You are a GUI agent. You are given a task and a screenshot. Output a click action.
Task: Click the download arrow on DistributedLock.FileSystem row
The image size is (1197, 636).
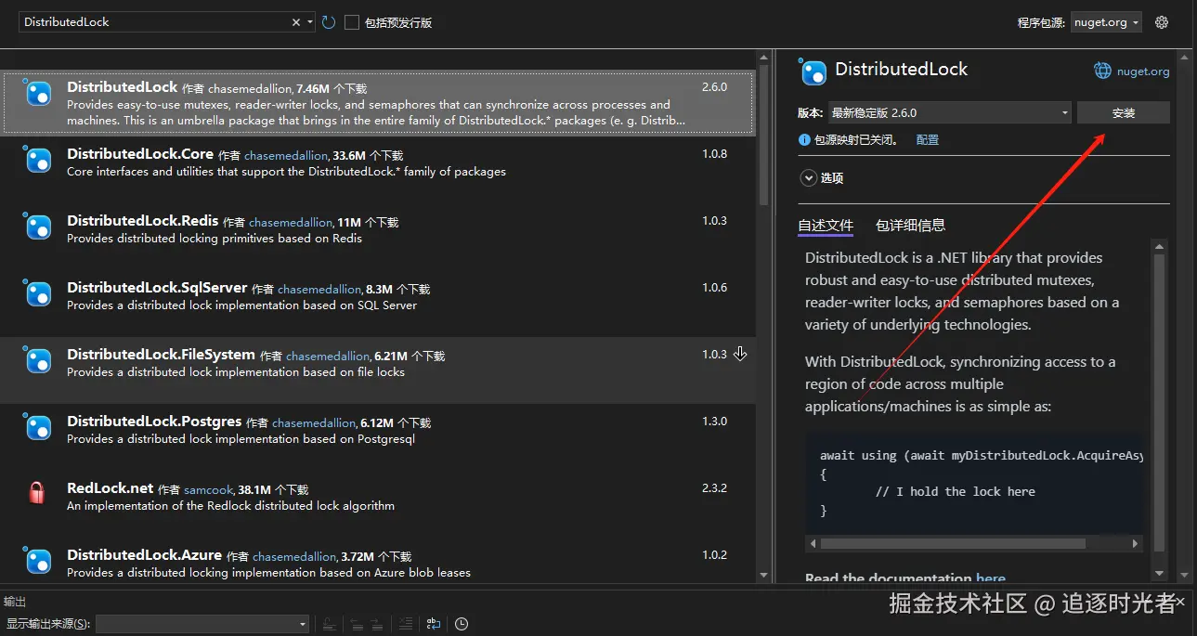[740, 354]
